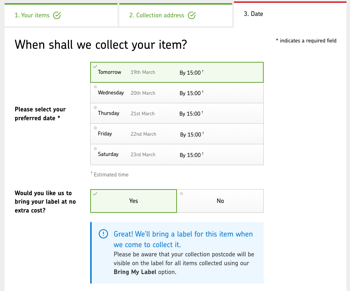Click the checkmark icon beside Collection address

click(192, 15)
